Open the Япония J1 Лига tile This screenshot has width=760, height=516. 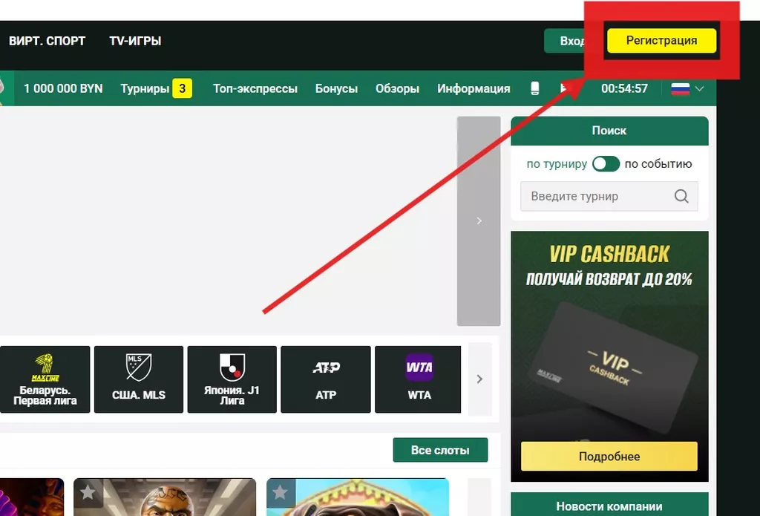point(232,379)
